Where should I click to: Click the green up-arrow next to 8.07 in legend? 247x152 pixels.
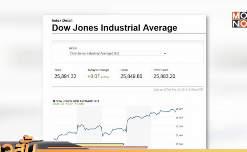coord(66,104)
